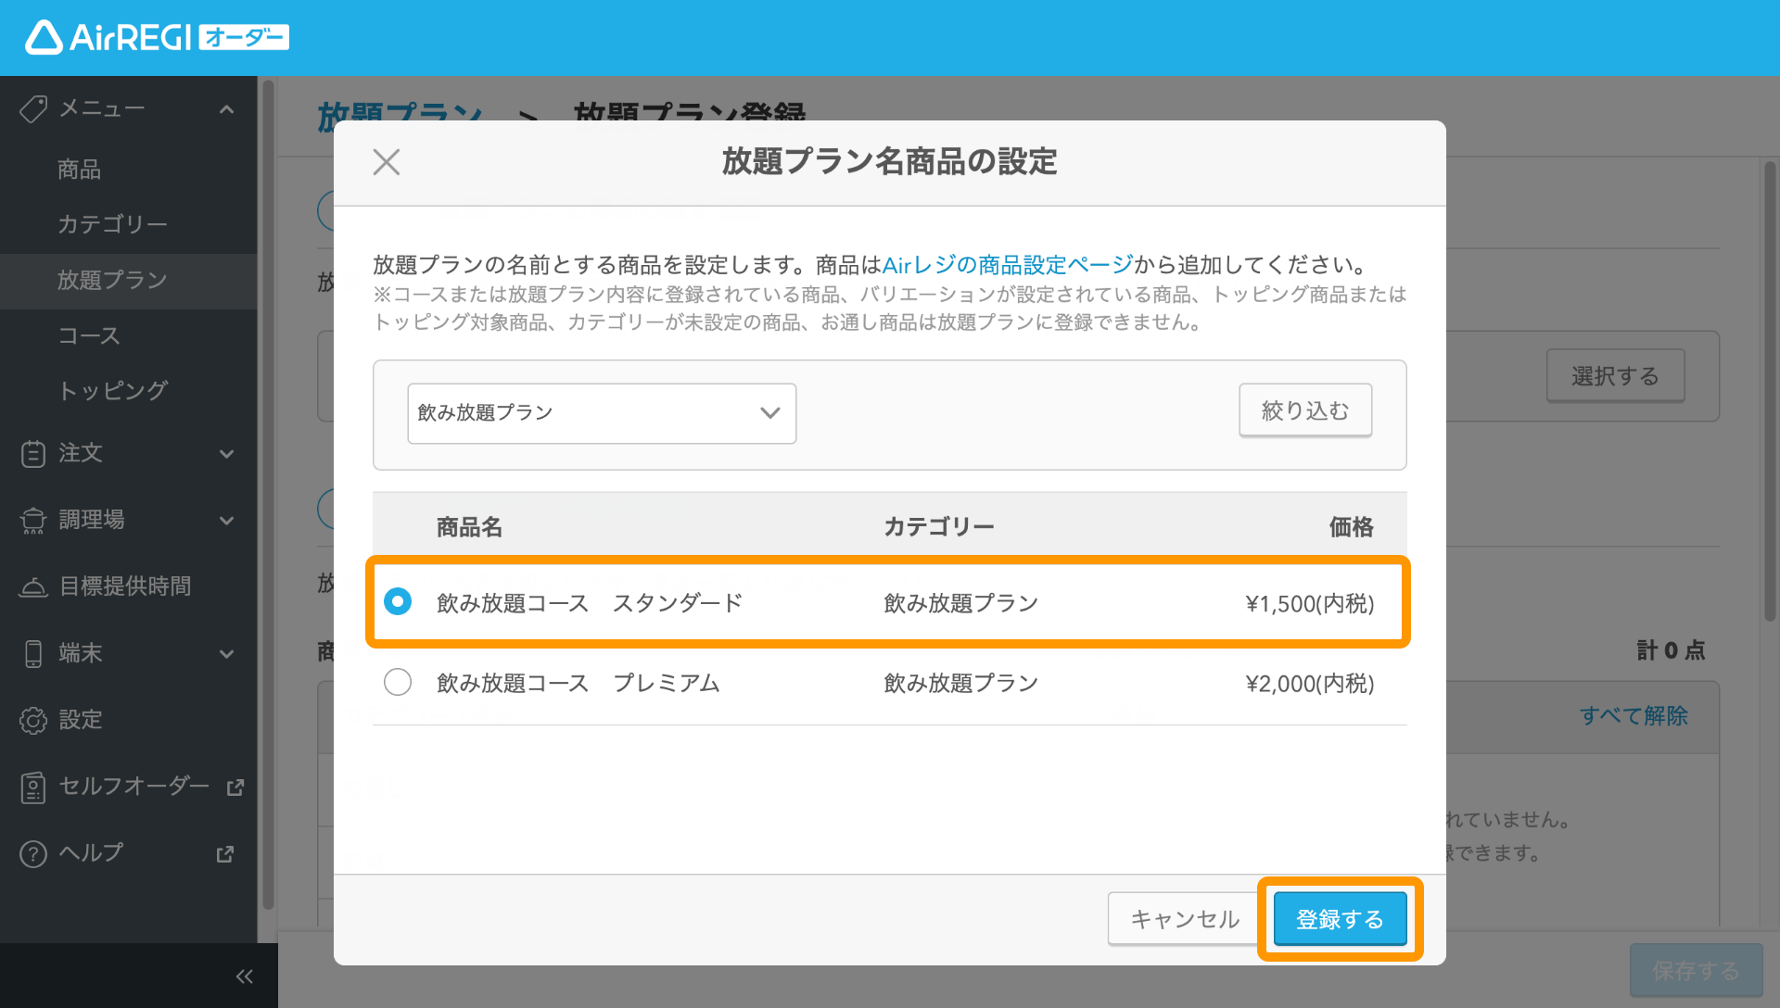
Task: Expand the 端末 section chevron
Action: [x=226, y=654]
